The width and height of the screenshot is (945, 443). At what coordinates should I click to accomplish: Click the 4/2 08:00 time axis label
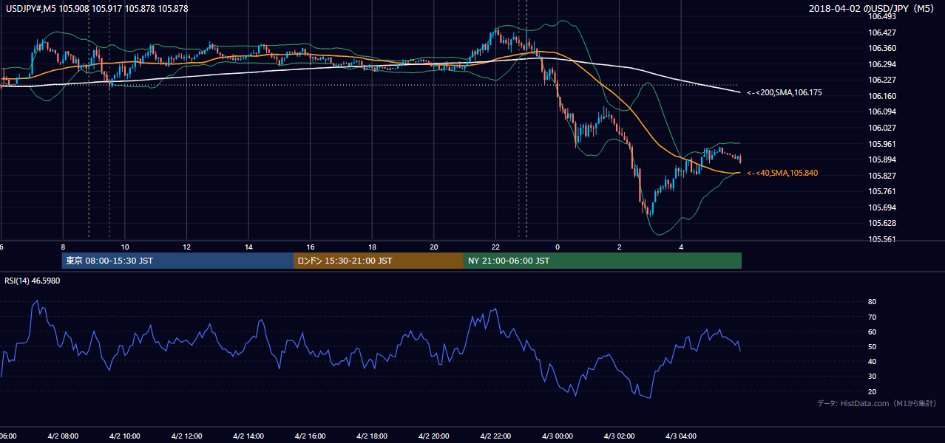click(63, 436)
